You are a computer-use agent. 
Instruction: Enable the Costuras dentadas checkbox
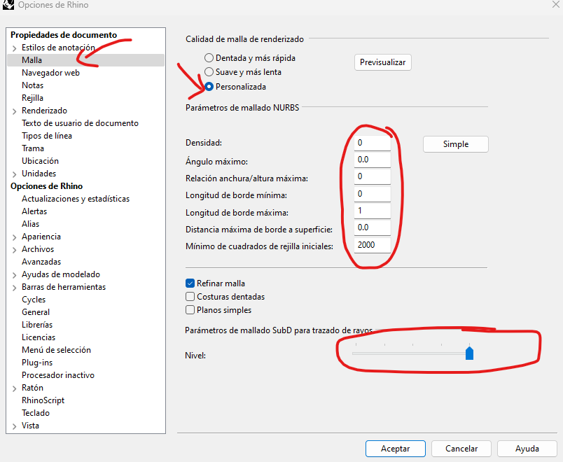click(x=190, y=297)
